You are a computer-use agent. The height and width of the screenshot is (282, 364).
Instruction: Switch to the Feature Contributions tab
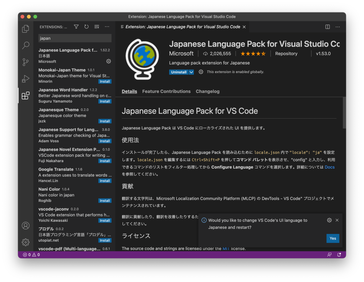click(x=166, y=91)
